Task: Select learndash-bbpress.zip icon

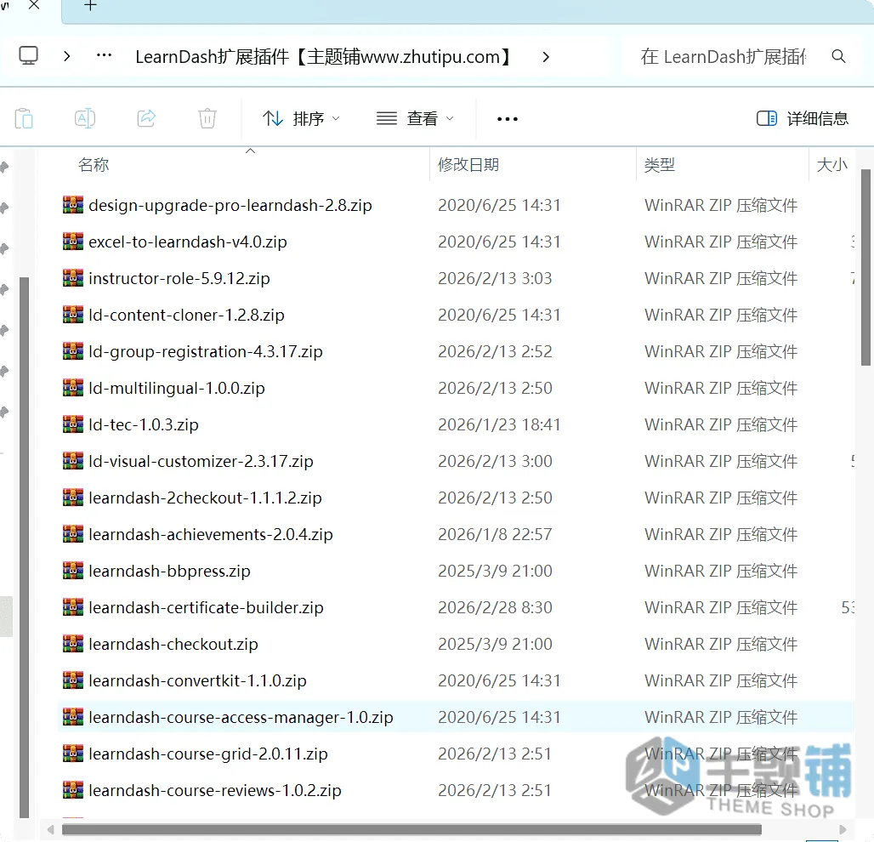Action: click(73, 571)
